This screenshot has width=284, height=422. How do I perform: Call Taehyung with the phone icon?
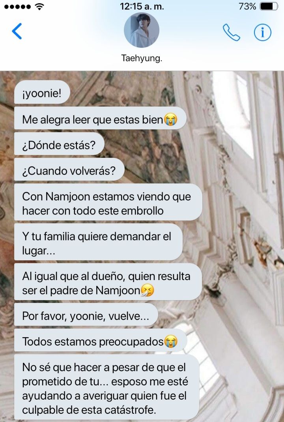pyautogui.click(x=231, y=32)
